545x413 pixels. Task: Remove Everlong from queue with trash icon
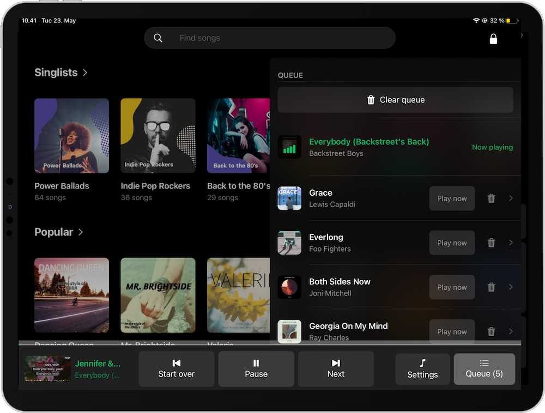tap(491, 243)
